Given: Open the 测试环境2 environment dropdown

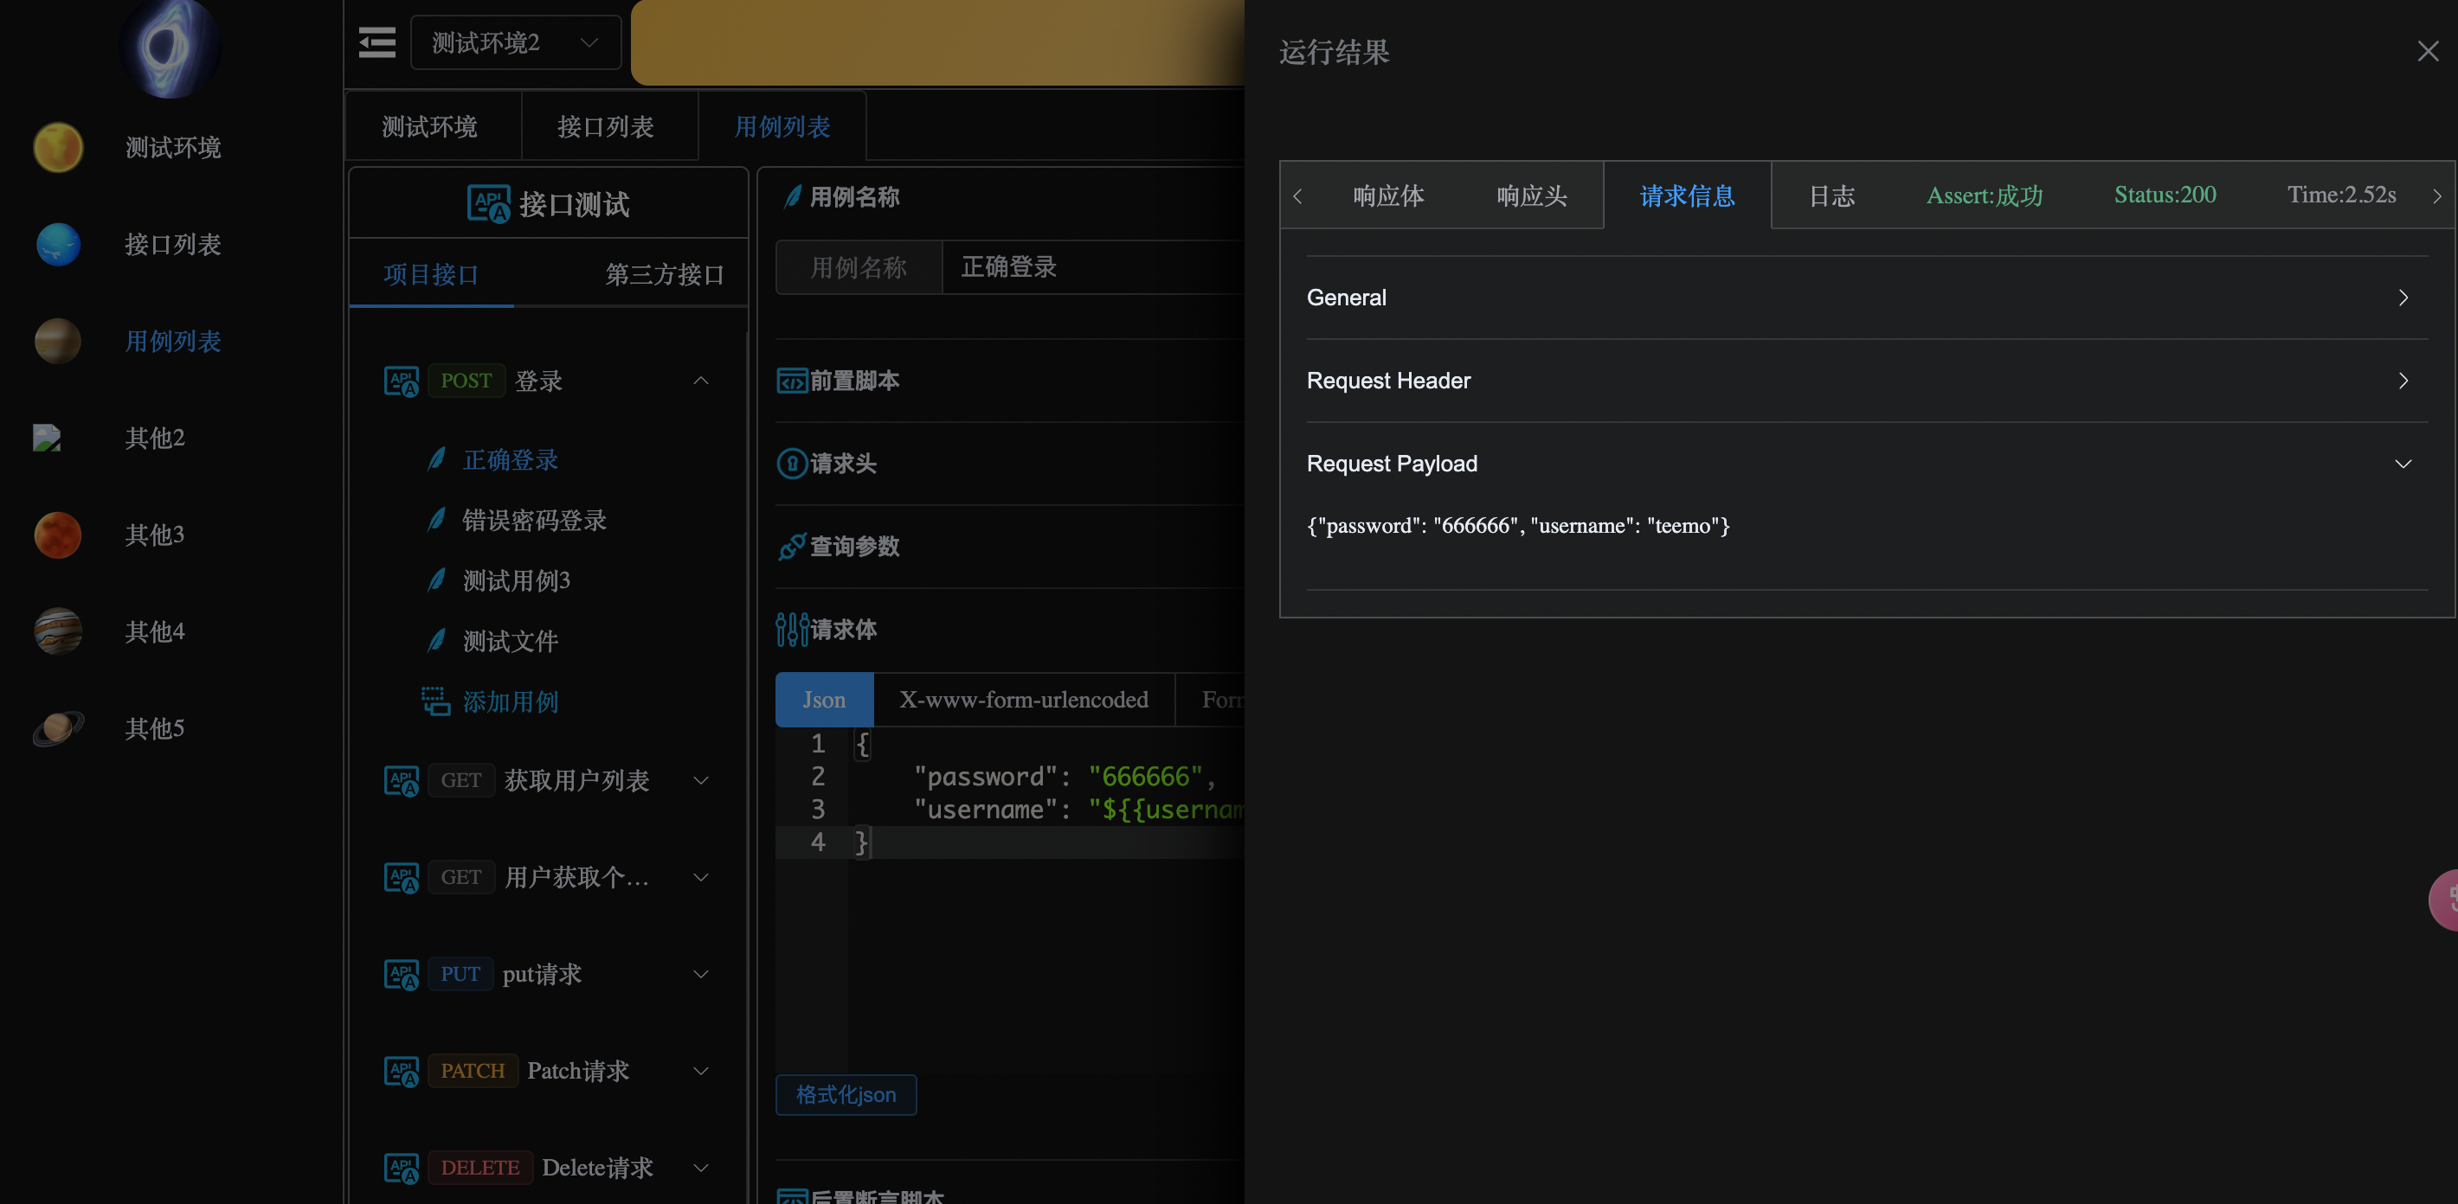Looking at the screenshot, I should (515, 43).
